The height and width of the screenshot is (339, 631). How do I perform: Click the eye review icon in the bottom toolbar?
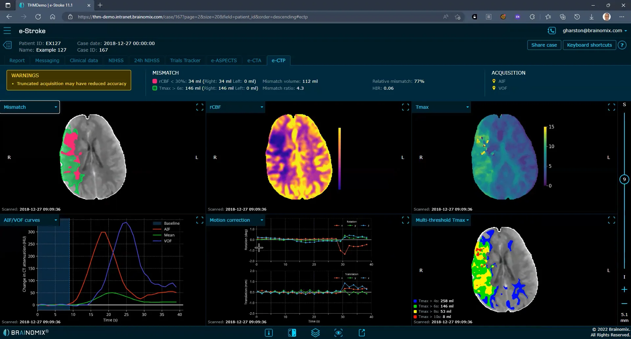point(339,333)
